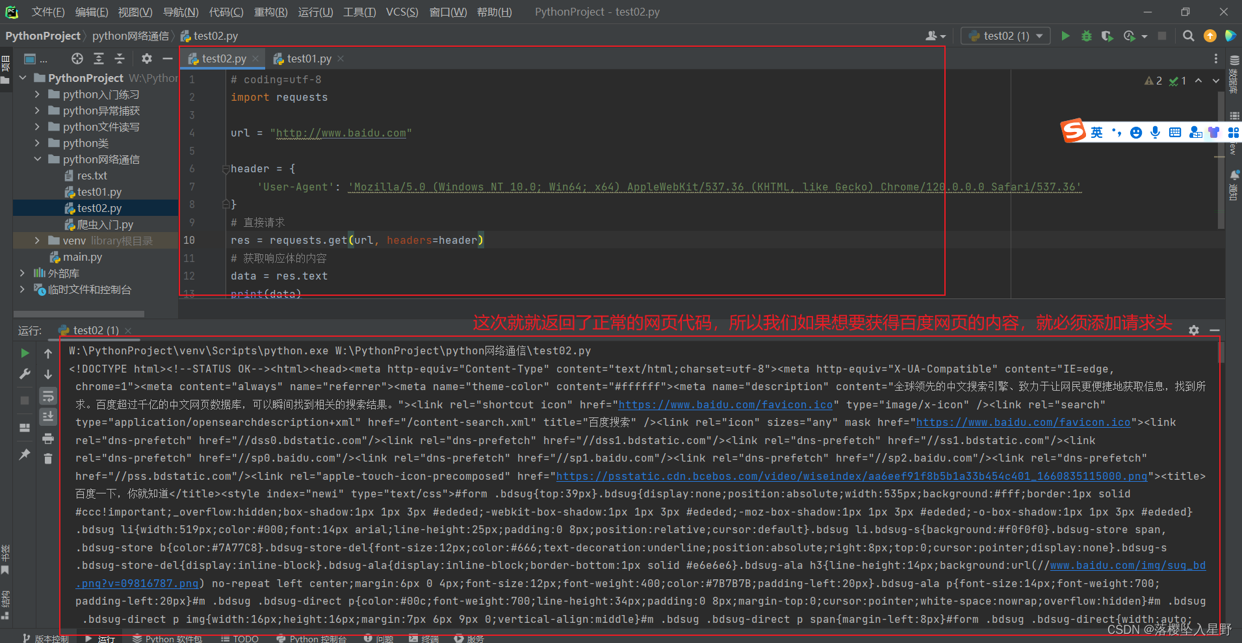This screenshot has width=1242, height=643.
Task: Clear console output with trash icon
Action: pos(48,459)
